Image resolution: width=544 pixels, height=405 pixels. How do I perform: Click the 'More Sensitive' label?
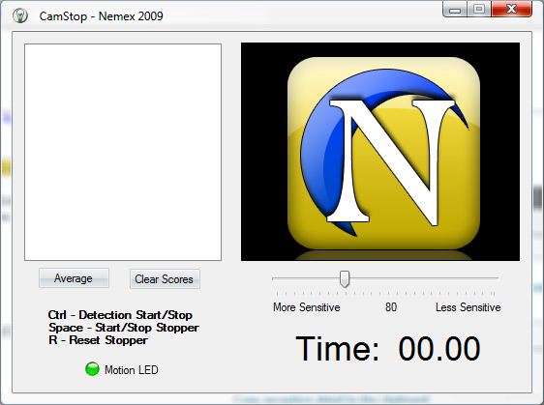pos(306,307)
